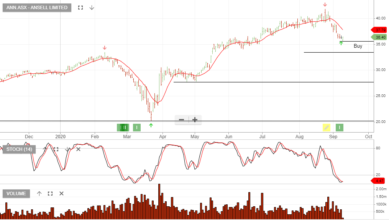Maximize the STOCH indicator panel

[x=56, y=149]
